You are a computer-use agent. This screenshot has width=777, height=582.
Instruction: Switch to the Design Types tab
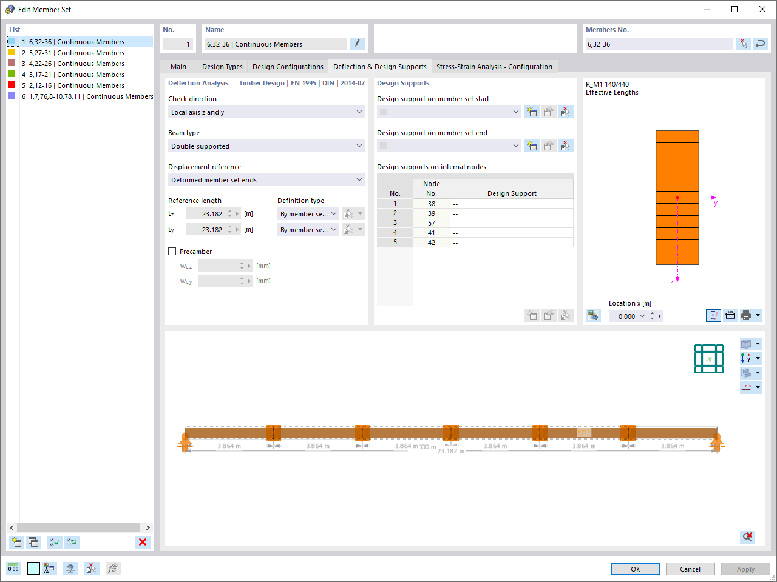coord(222,67)
